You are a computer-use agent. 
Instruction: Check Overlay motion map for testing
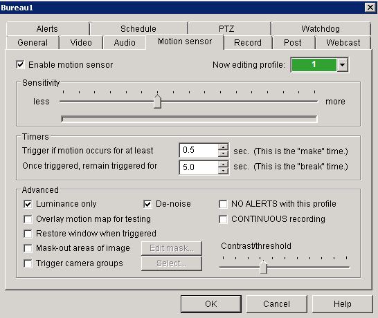(x=28, y=219)
